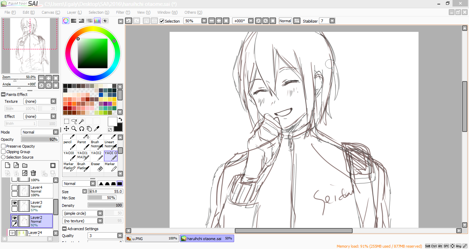Adjust the layer Opacity 92% slider

click(x=40, y=139)
